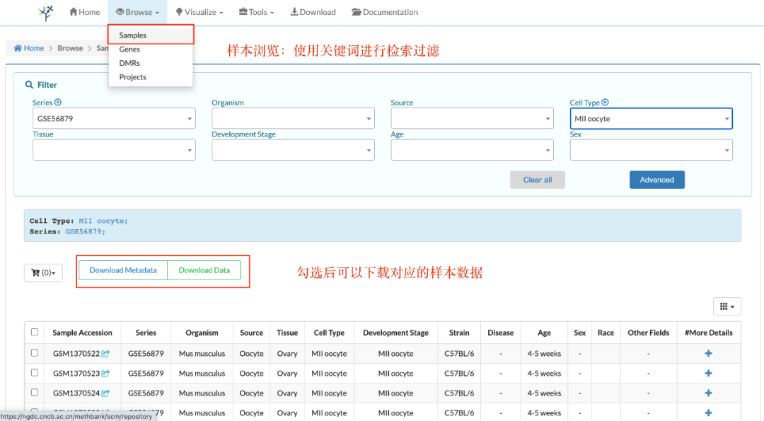
Task: Open the Age filter dropdown
Action: [x=472, y=150]
